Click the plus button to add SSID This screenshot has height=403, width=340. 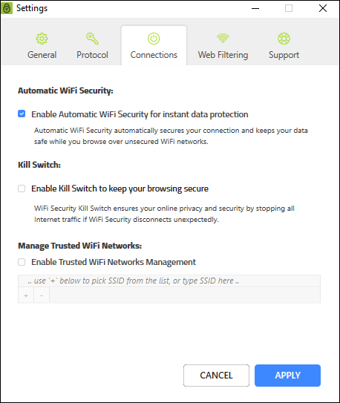tap(26, 295)
